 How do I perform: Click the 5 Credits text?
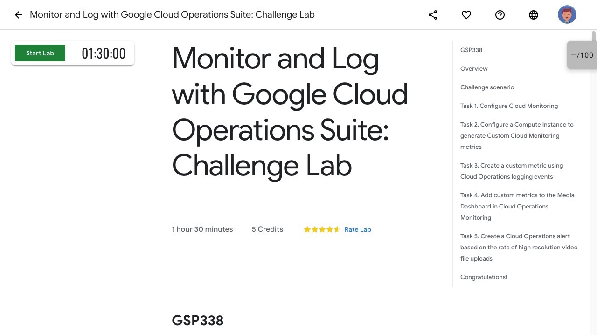click(x=267, y=229)
